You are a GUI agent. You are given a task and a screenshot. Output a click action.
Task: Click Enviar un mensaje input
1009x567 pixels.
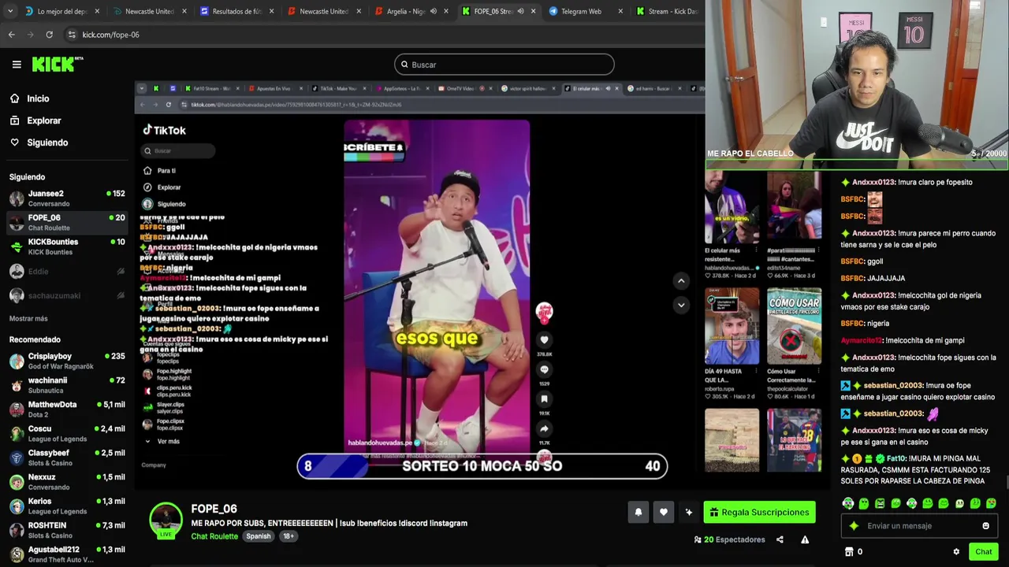918,526
